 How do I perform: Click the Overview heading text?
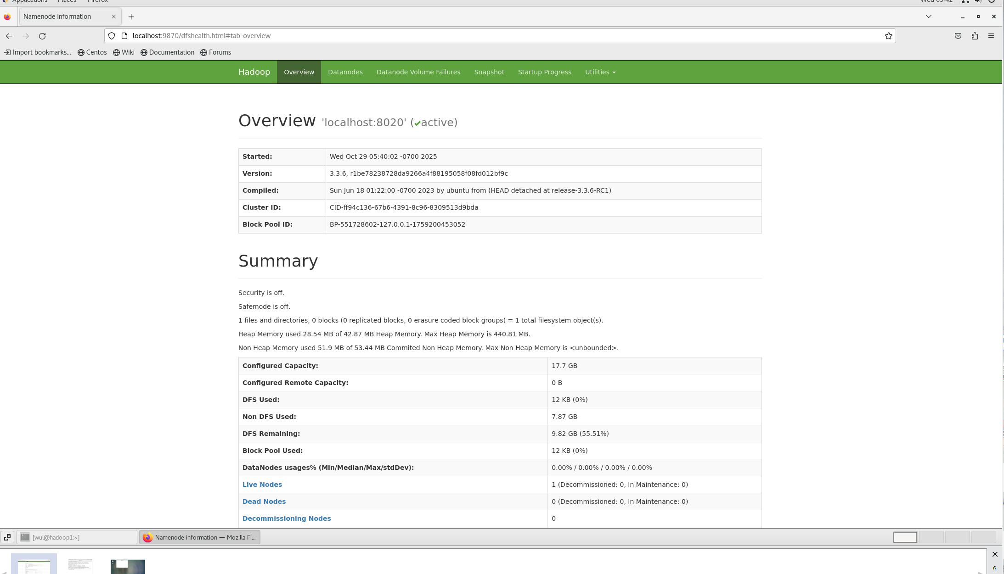[x=277, y=121]
